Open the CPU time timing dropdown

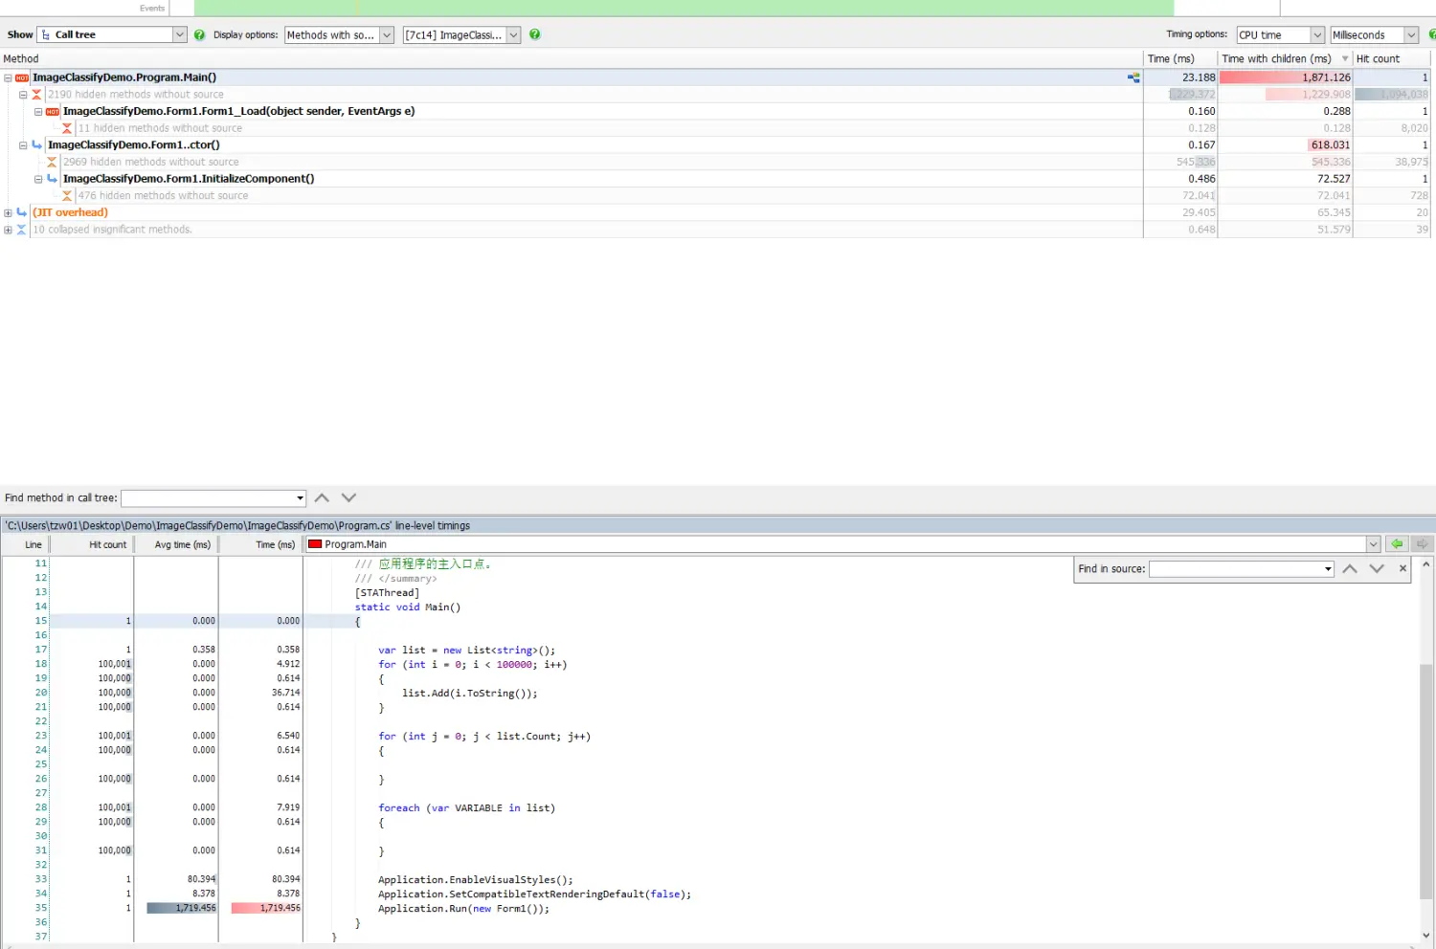coord(1317,34)
